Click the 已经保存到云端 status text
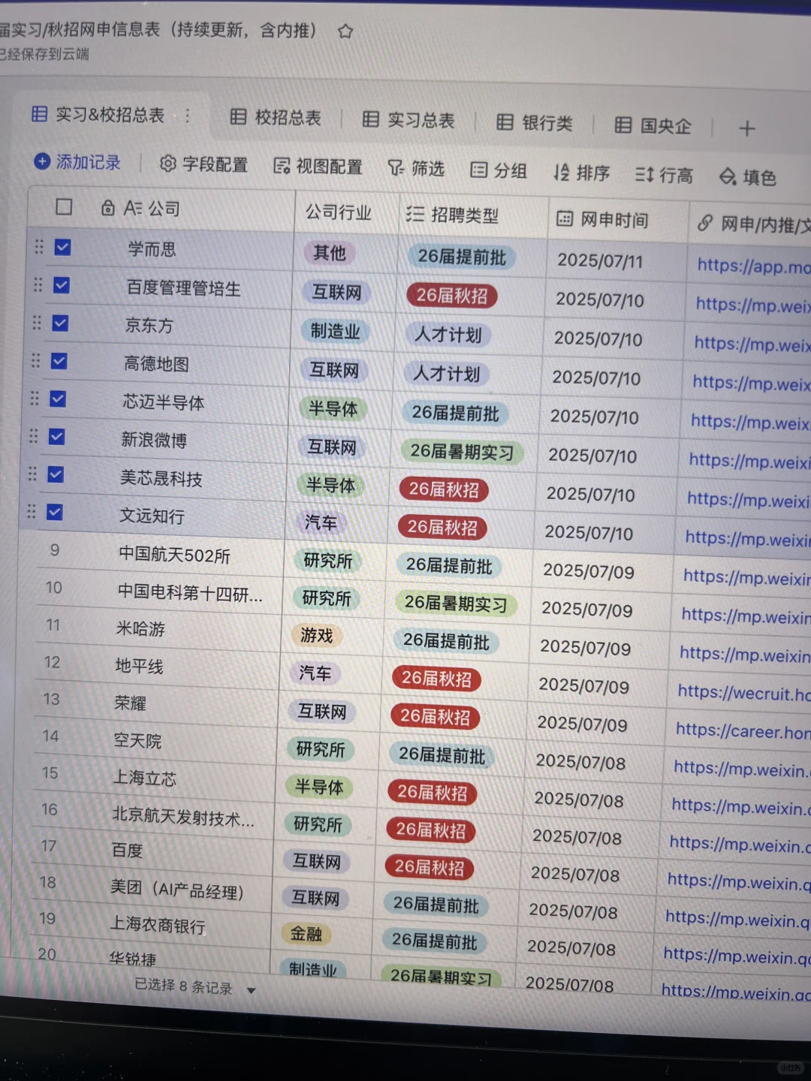The height and width of the screenshot is (1081, 811). coord(44,54)
